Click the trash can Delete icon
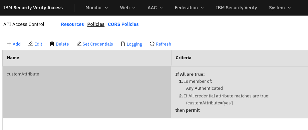This screenshot has height=130, width=308. [x=52, y=44]
